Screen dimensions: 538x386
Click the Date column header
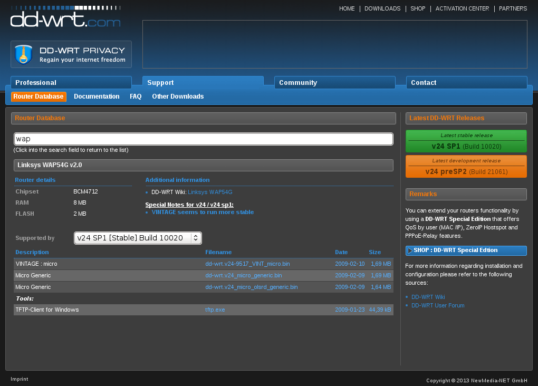(341, 252)
